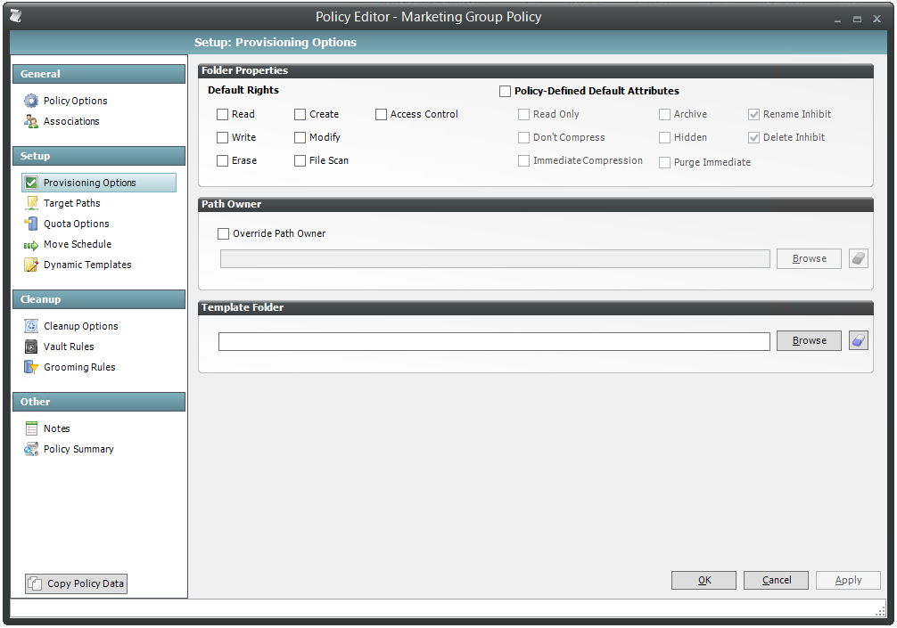
Task: Open the Policy Summary page
Action: click(78, 449)
